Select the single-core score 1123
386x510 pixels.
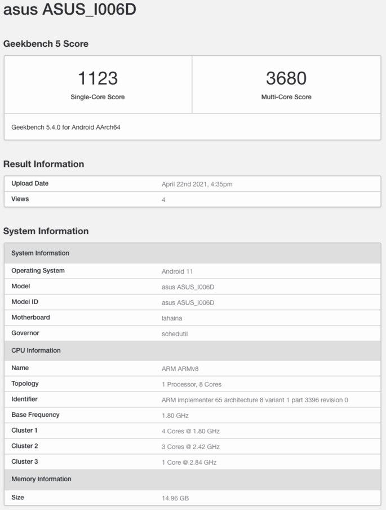[x=98, y=78]
